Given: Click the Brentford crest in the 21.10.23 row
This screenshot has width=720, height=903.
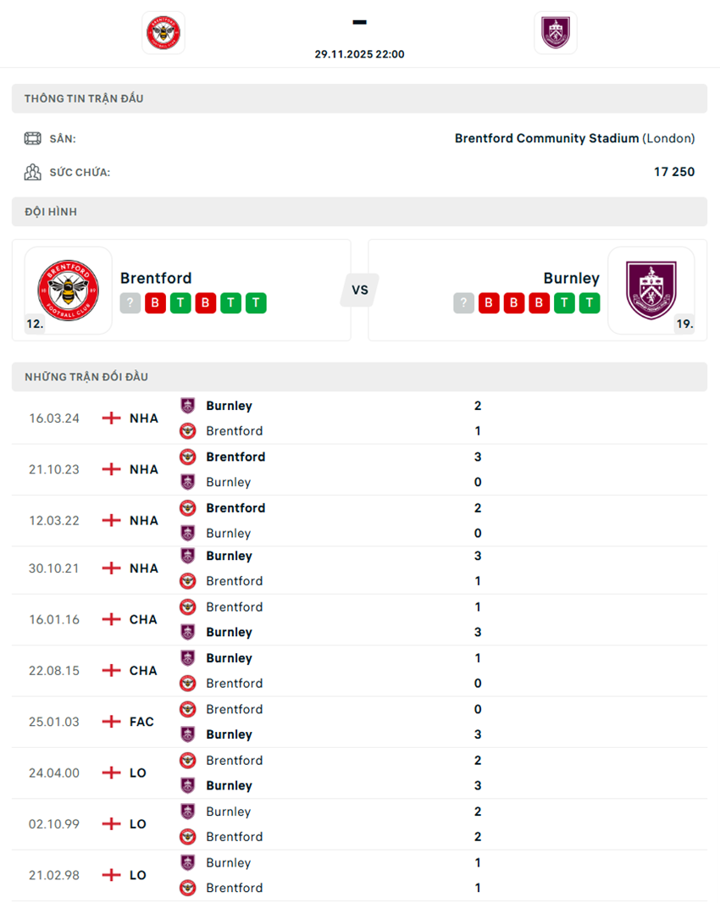Looking at the screenshot, I should [187, 457].
